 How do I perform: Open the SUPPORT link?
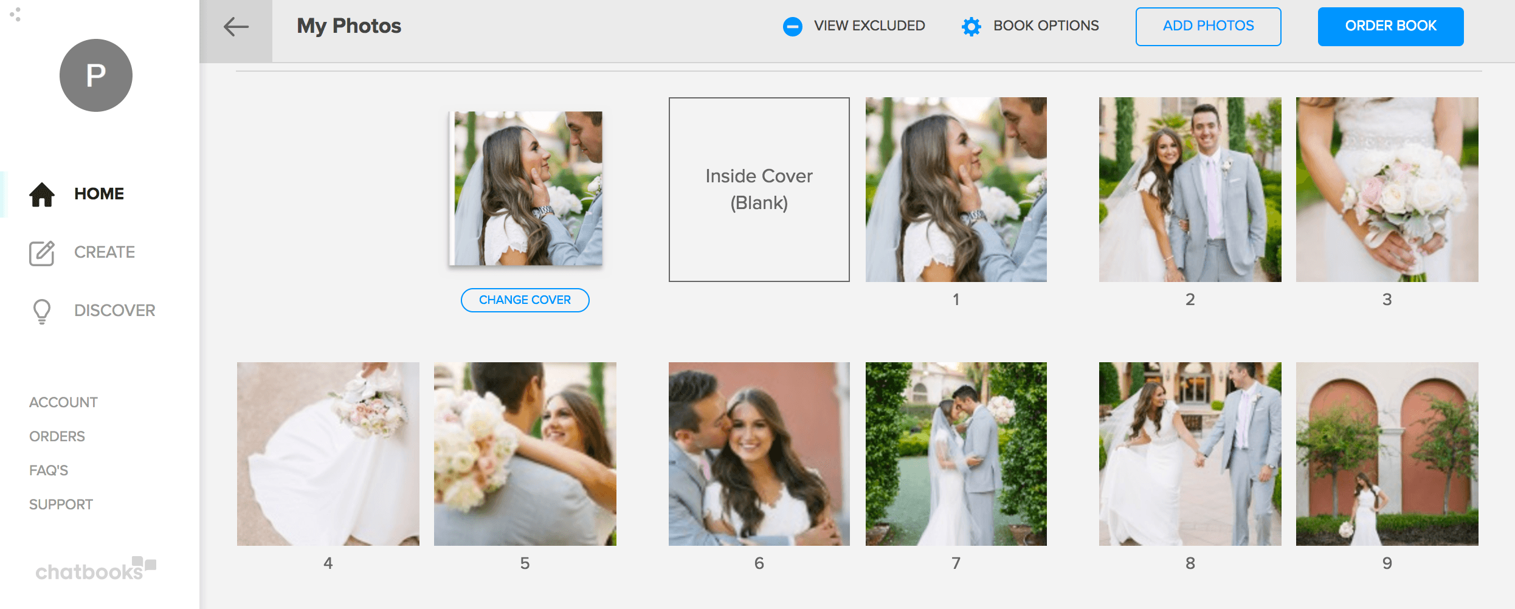click(61, 504)
